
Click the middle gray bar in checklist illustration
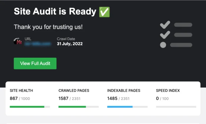pos(183,35)
